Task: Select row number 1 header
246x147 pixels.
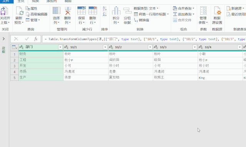Action: pyautogui.click(x=14, y=54)
